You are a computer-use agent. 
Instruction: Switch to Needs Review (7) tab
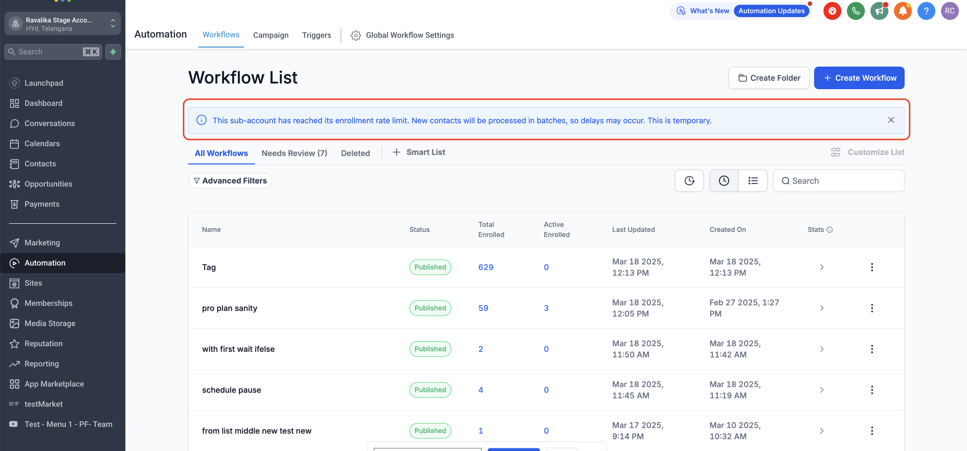pyautogui.click(x=294, y=153)
